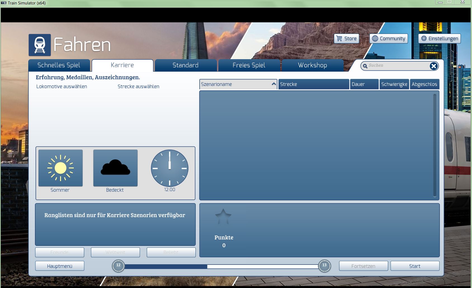Click the level 12 badge

click(118, 266)
